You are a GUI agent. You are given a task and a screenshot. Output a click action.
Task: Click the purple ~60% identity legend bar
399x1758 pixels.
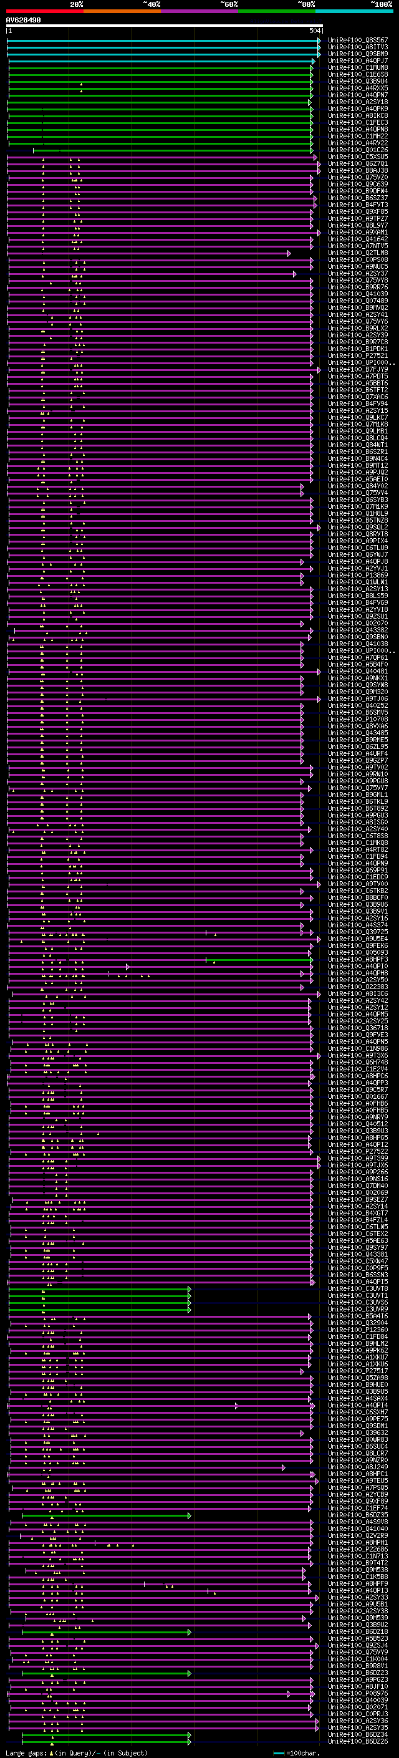click(x=200, y=11)
